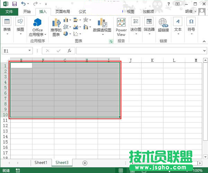The image size is (208, 173).
Task: Click the macro recording status bar icon
Action: point(18,170)
